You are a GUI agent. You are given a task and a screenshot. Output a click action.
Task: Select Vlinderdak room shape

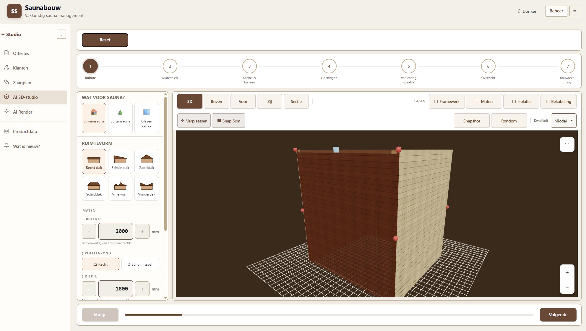point(147,188)
